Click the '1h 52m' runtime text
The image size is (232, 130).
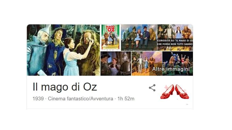point(126,98)
